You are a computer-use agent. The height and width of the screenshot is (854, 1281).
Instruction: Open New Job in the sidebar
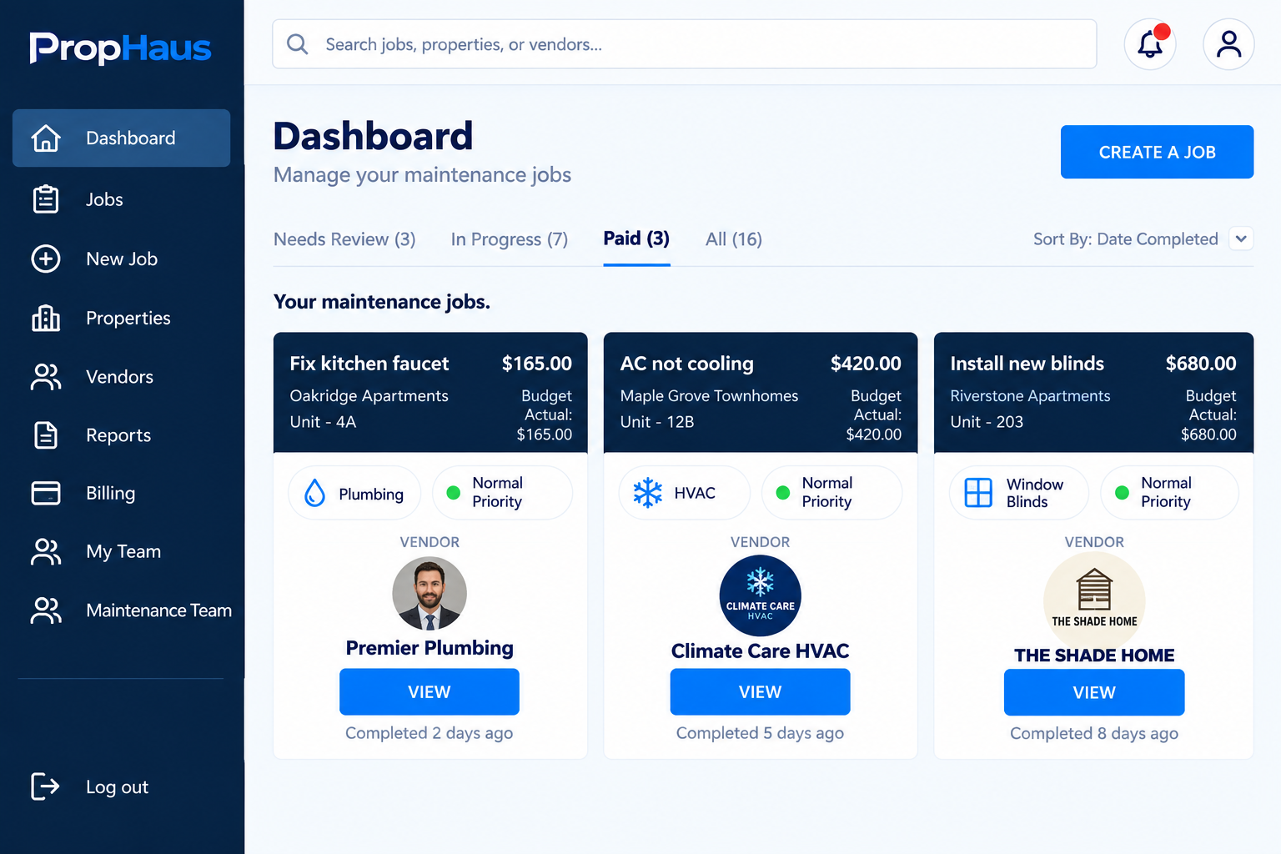[x=122, y=259]
